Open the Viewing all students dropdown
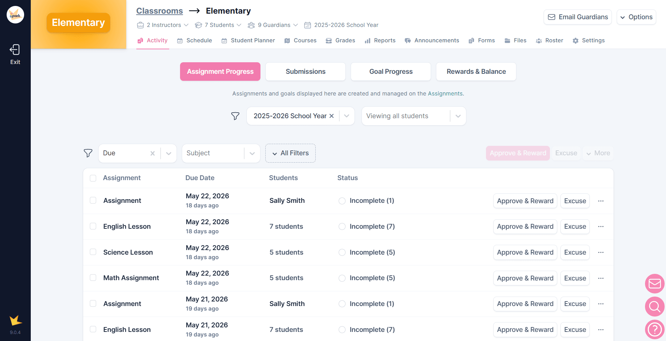The width and height of the screenshot is (666, 341). click(x=414, y=116)
